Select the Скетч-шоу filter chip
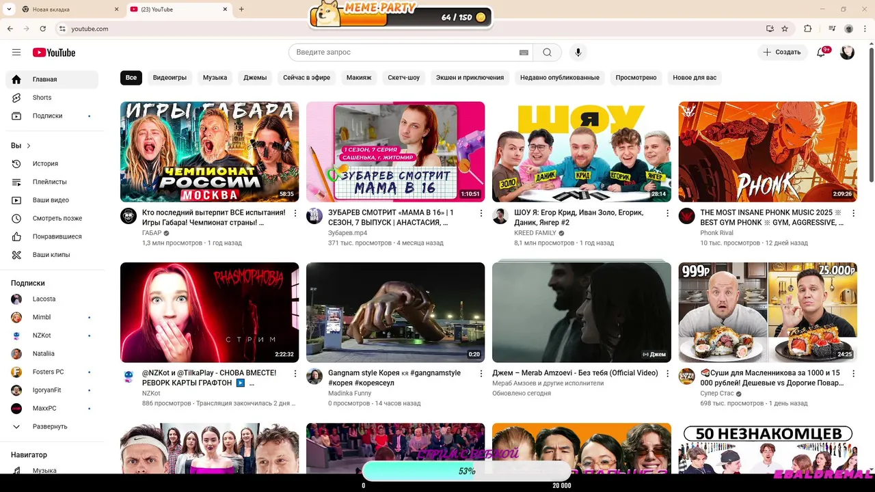This screenshot has width=875, height=492. click(x=404, y=78)
